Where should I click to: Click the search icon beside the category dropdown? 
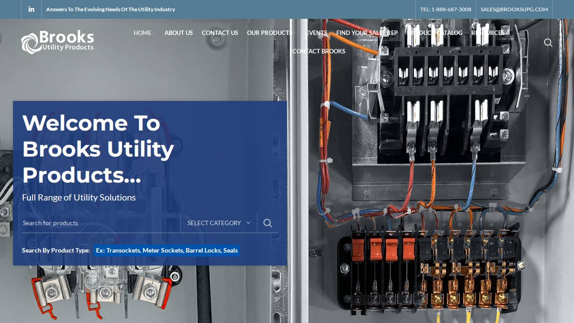click(x=267, y=223)
